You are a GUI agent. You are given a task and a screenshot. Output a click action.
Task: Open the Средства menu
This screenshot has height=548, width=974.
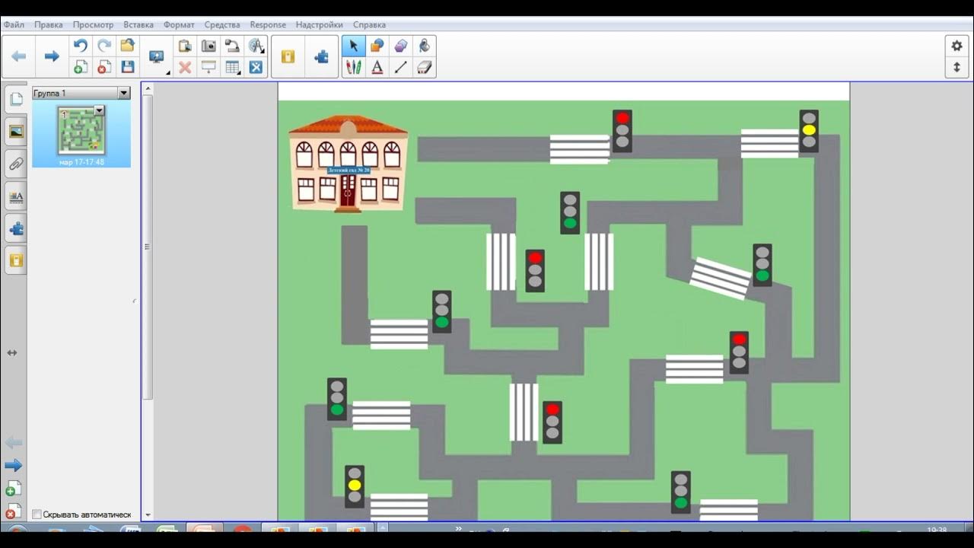click(222, 24)
